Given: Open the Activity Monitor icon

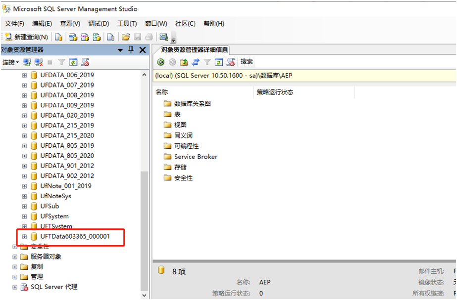Looking at the screenshot, I should [163, 37].
